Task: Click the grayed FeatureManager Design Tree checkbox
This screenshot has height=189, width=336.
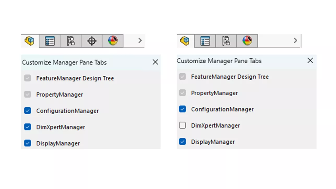Action: click(x=27, y=78)
